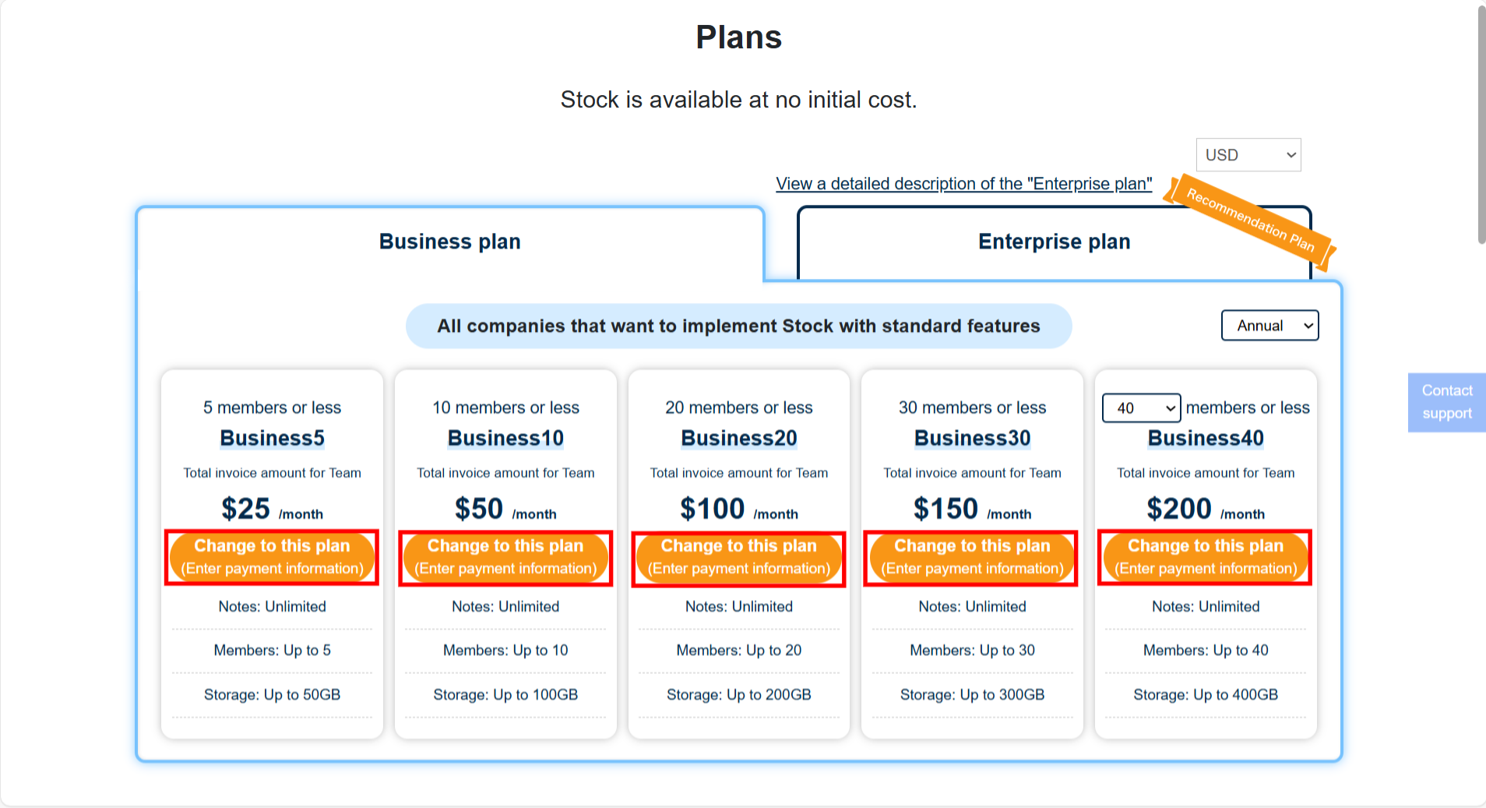Open the Contact support panel

pyautogui.click(x=1446, y=402)
